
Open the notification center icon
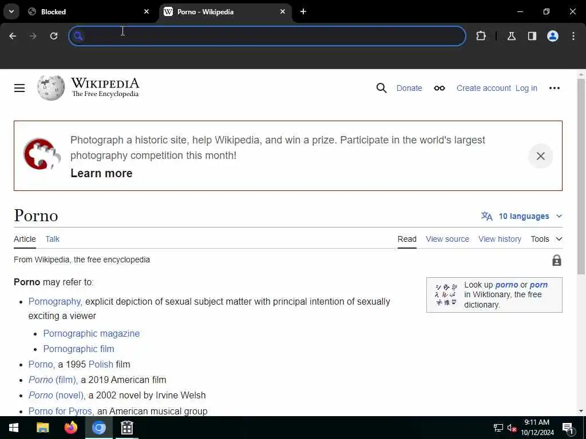(x=568, y=428)
